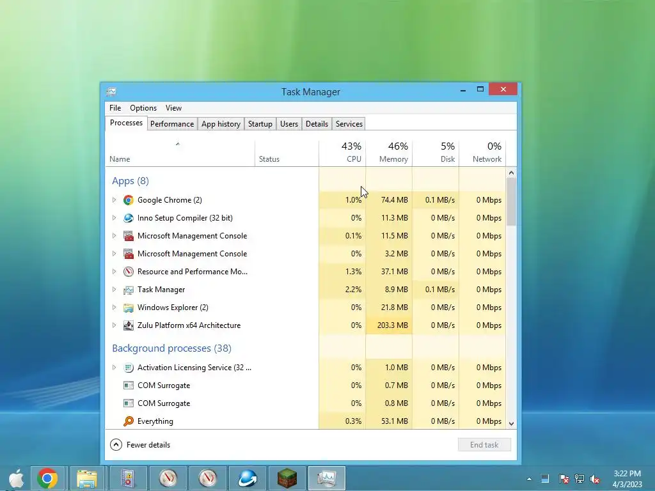Switch to the Performance tab
The height and width of the screenshot is (491, 655).
172,124
